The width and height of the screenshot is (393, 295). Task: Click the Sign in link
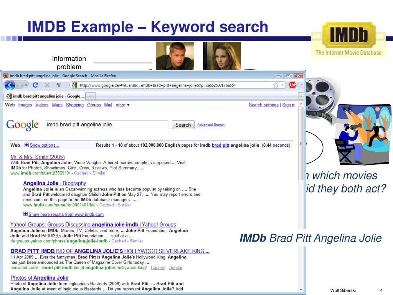[x=289, y=105]
